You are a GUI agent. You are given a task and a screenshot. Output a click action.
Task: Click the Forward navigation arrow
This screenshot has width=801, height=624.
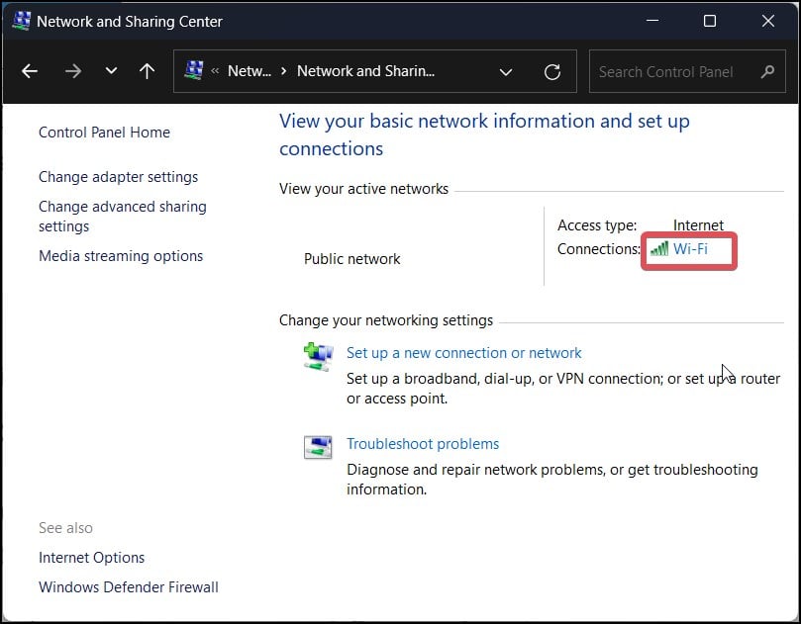72,71
